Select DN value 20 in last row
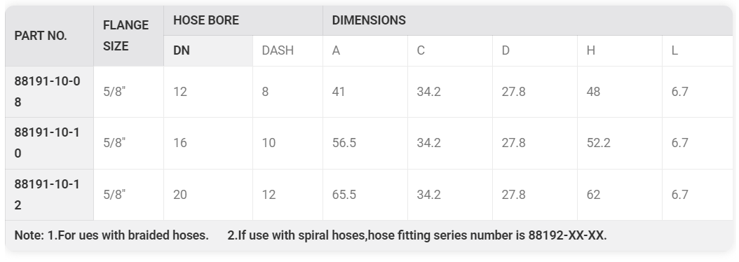This screenshot has width=739, height=262. tap(180, 195)
